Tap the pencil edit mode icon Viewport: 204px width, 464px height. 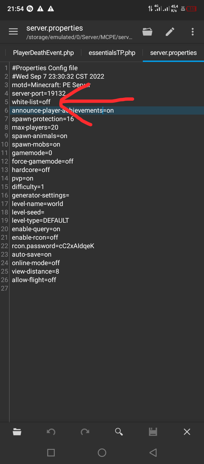coord(170,32)
